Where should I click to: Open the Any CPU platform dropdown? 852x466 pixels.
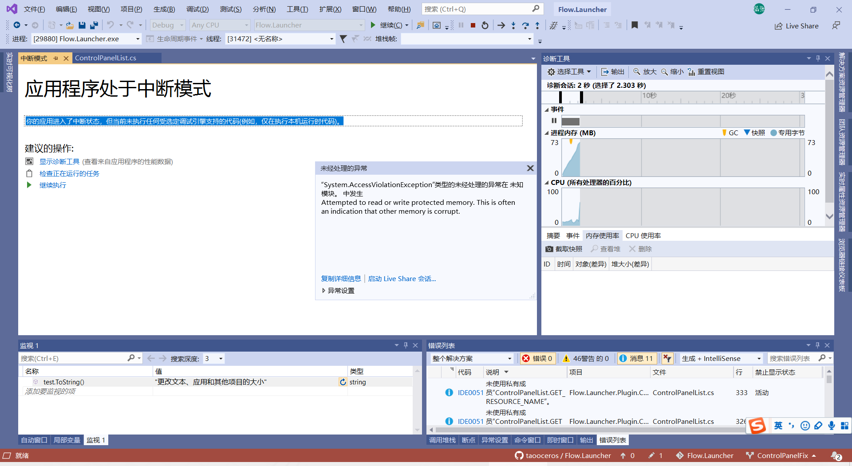tap(246, 25)
